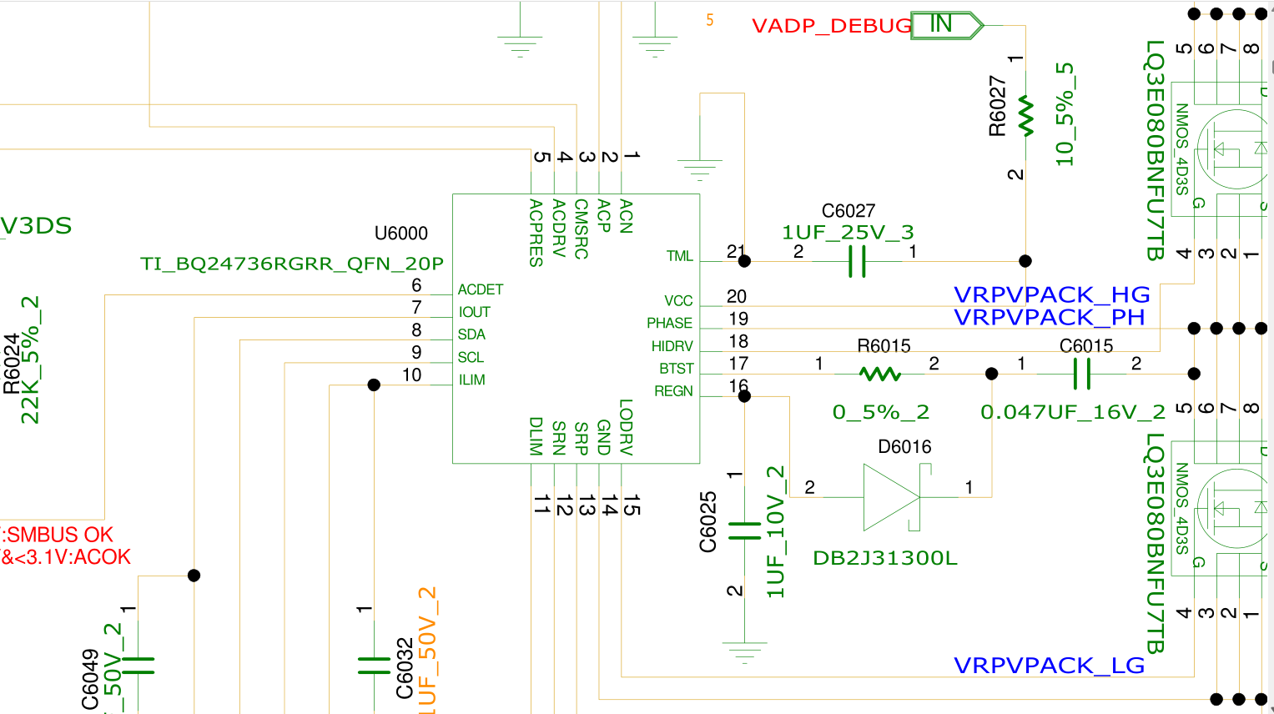Image resolution: width=1274 pixels, height=714 pixels.
Task: Click the C6025 capacitor symbol
Action: 744,531
